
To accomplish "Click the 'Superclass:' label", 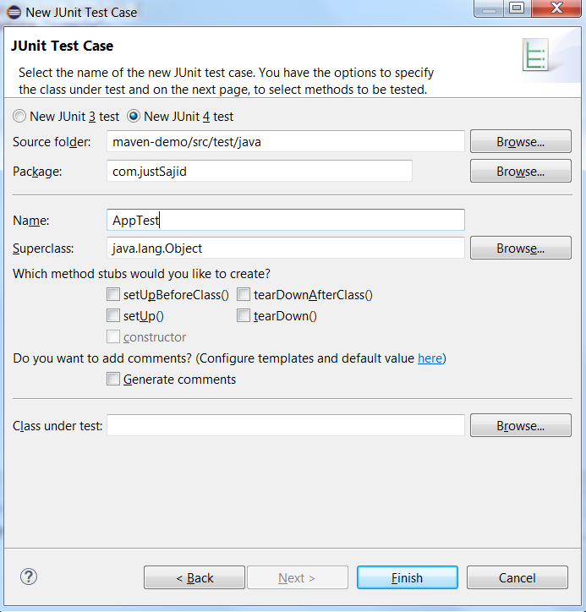I will click(x=43, y=249).
